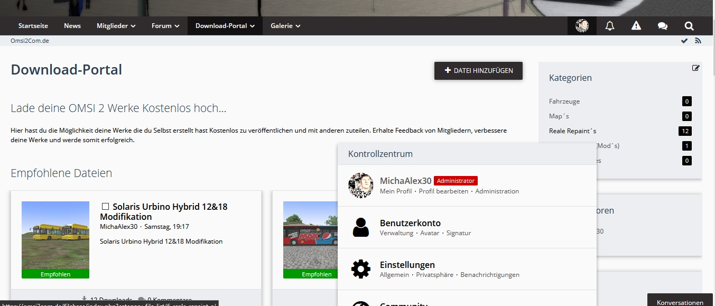Open the Solaris Urbino bus thumbnail

tap(55, 236)
